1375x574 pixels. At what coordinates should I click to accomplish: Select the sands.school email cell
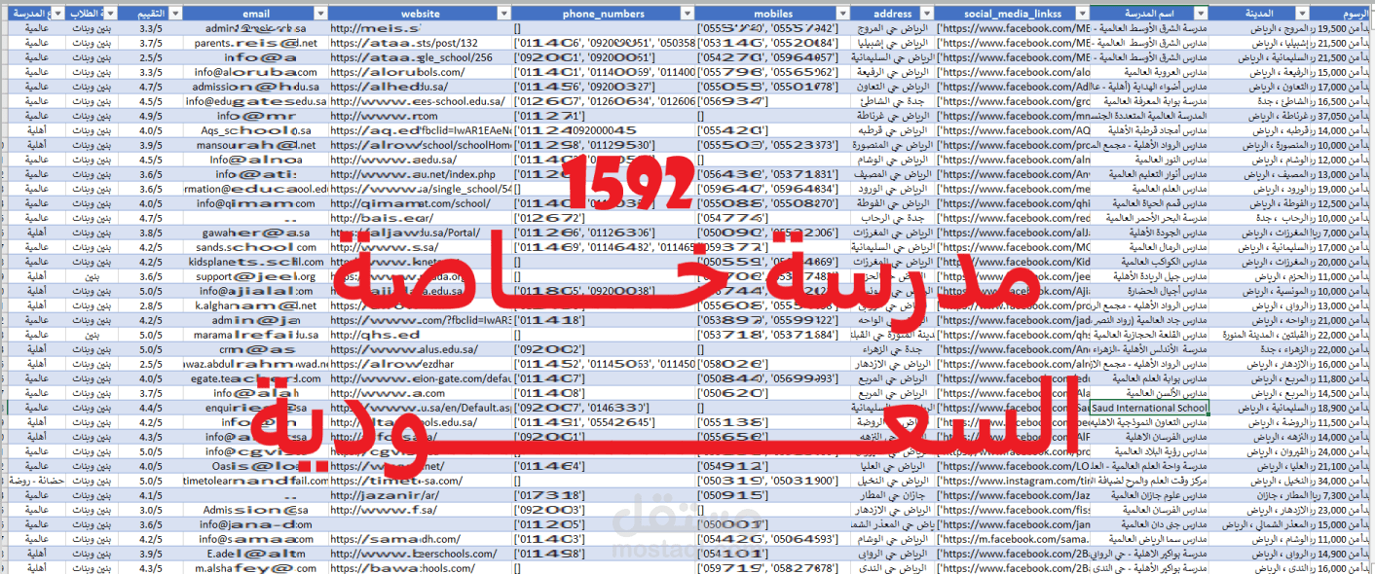click(x=256, y=248)
